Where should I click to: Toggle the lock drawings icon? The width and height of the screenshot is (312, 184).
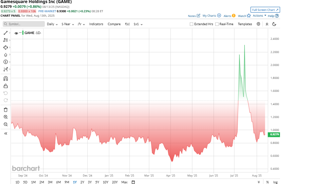point(5,86)
